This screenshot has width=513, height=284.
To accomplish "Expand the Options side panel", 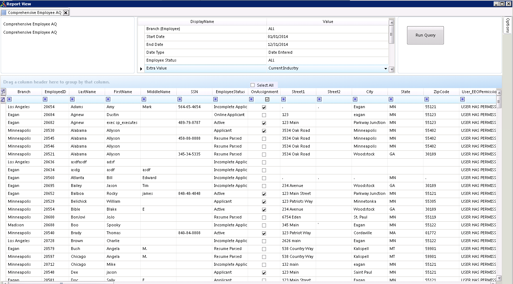I will pos(508,25).
